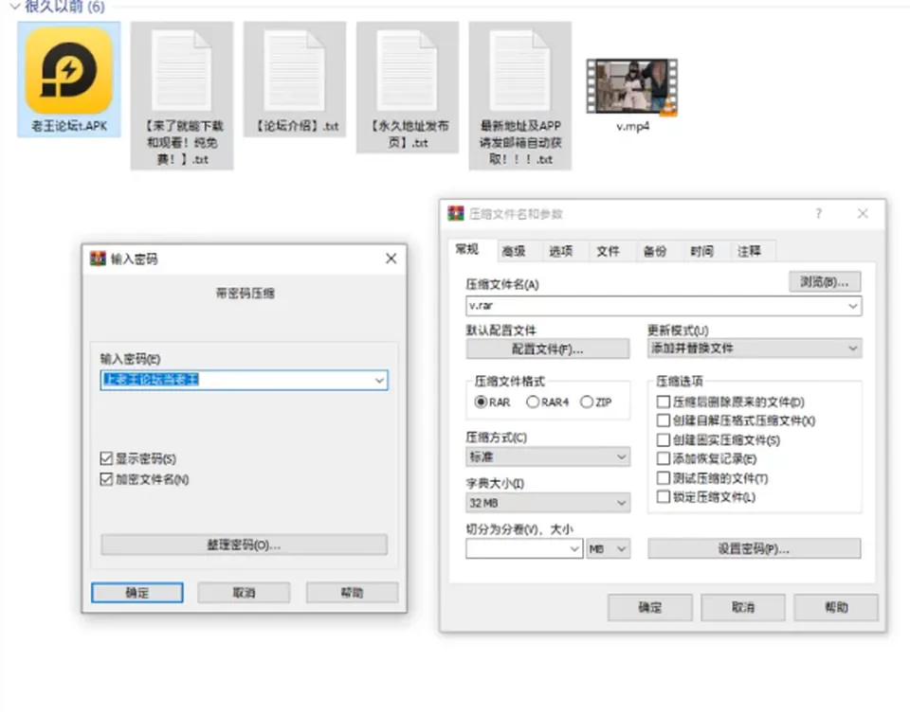Select ZIP archive format radio

[586, 402]
